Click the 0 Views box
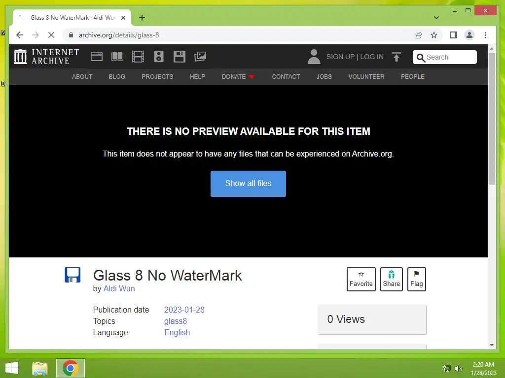Screen dimensions: 505x378 tap(372, 319)
